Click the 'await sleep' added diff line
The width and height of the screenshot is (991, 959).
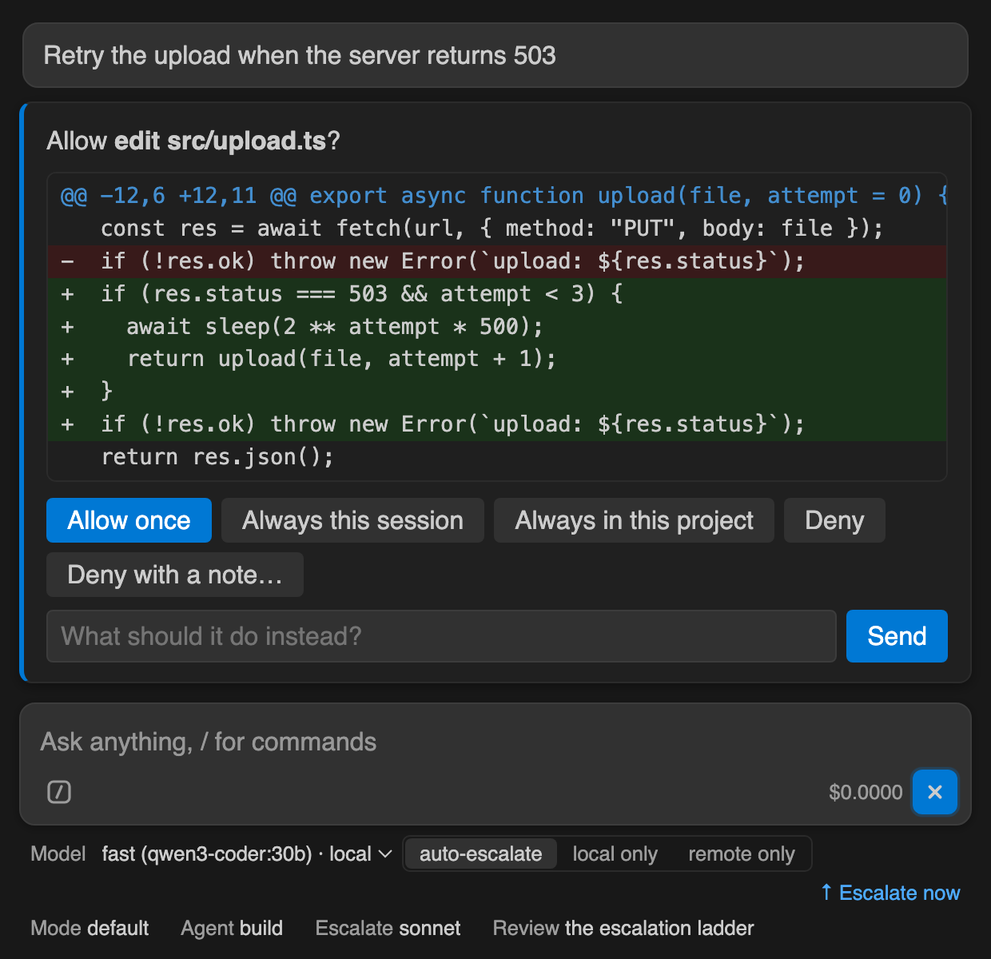[x=497, y=327]
